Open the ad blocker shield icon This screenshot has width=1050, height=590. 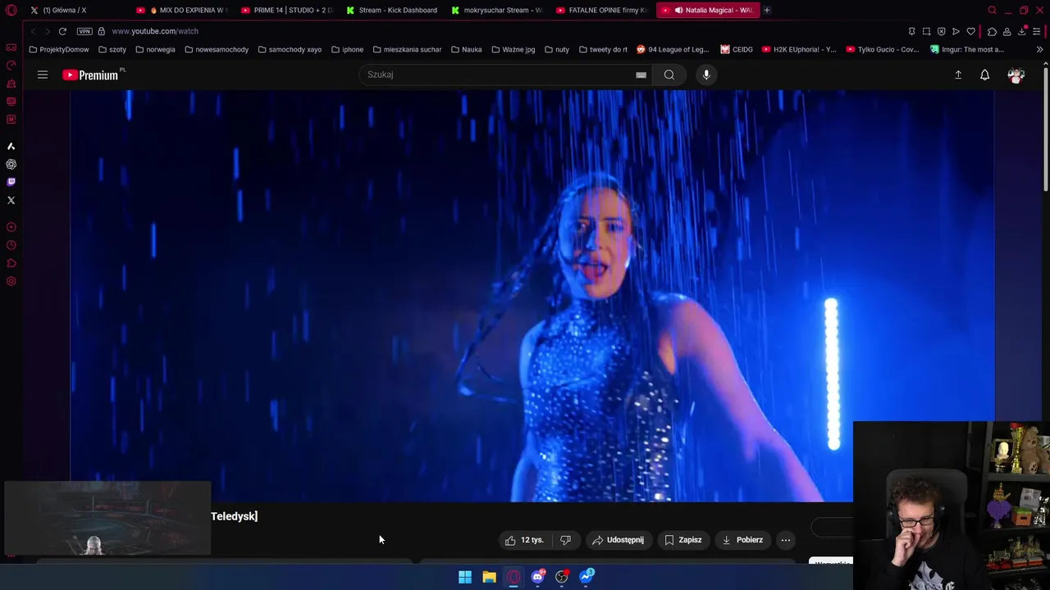[x=941, y=31]
